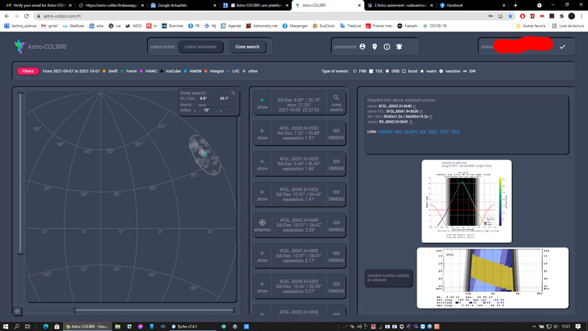Switch to L'Astro autrement browser tab

400,5
